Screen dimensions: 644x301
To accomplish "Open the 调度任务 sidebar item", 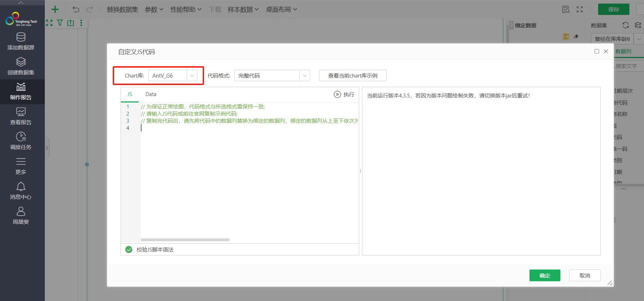I will [x=21, y=141].
